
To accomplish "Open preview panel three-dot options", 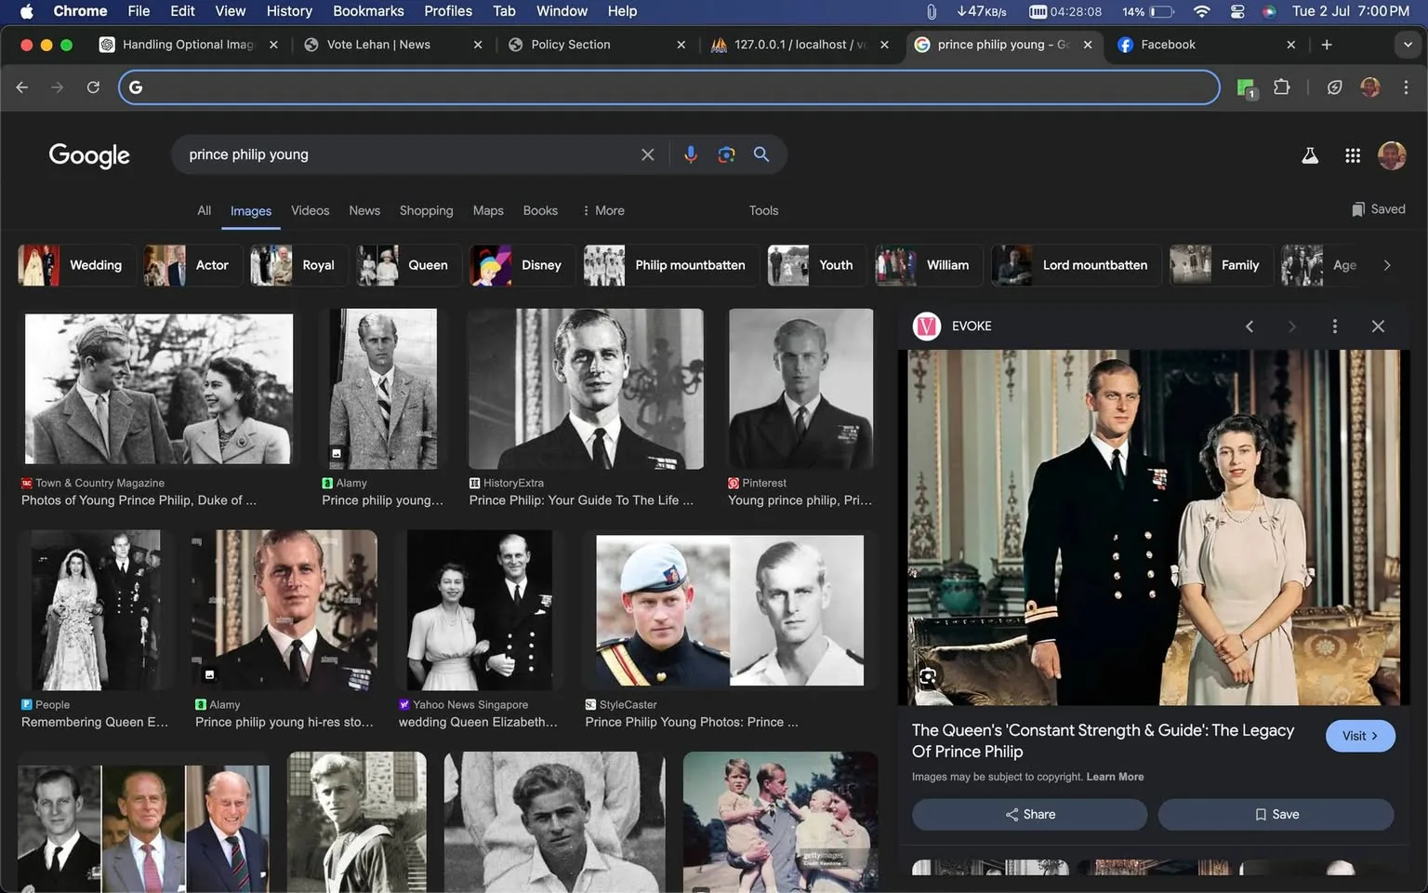I will tap(1335, 327).
